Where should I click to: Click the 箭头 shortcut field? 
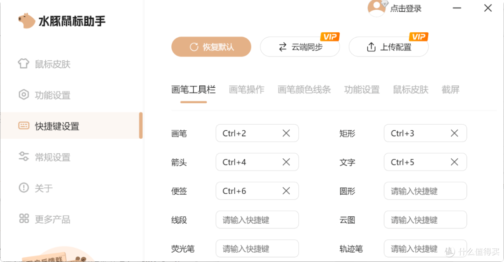click(x=257, y=162)
